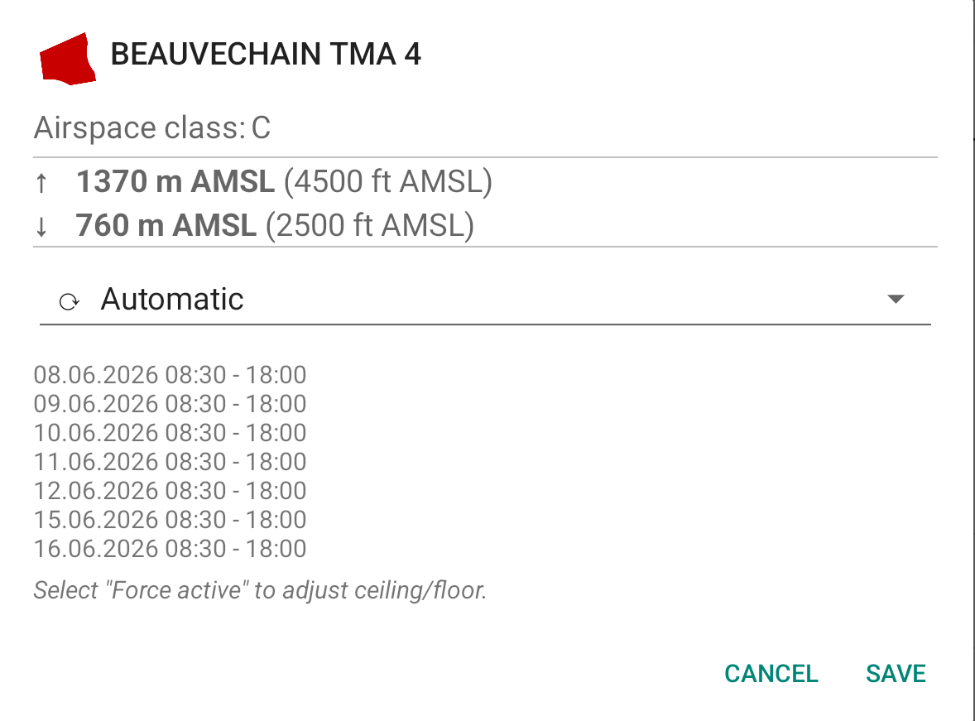Click the BEAUVECHAIN TMA 4 title
Viewport: 975px width, 721px height.
266,54
